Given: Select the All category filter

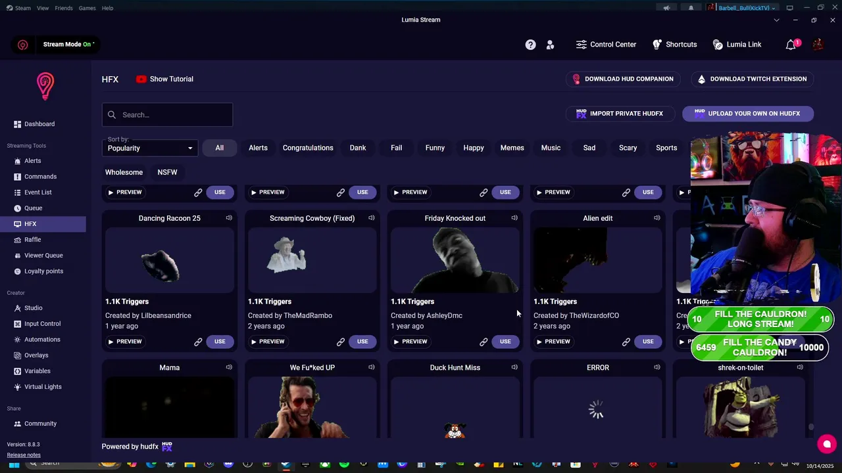Looking at the screenshot, I should [x=219, y=148].
